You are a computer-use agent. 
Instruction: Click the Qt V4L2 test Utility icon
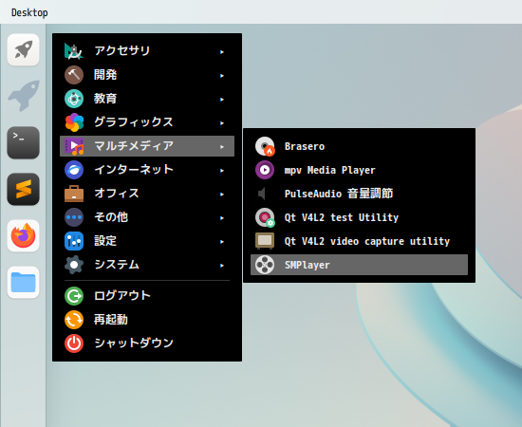(x=265, y=217)
